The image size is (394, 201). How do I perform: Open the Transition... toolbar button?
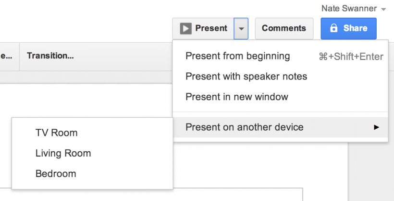point(50,56)
